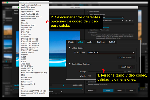Switch to the Publish tab

click(x=112, y=42)
